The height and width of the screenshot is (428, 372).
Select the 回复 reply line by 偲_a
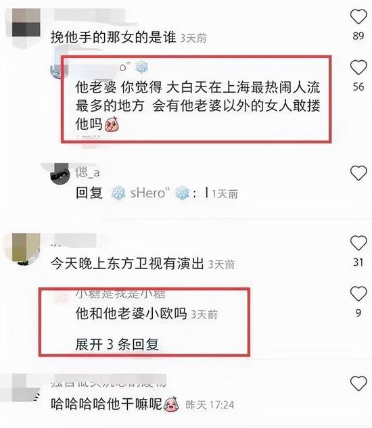pyautogui.click(x=157, y=193)
